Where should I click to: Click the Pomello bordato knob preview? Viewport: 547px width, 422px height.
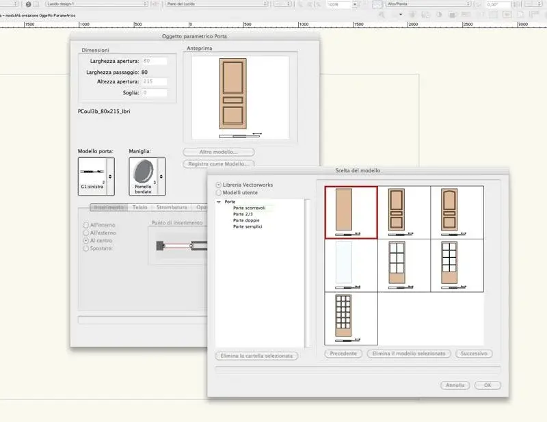tap(143, 176)
